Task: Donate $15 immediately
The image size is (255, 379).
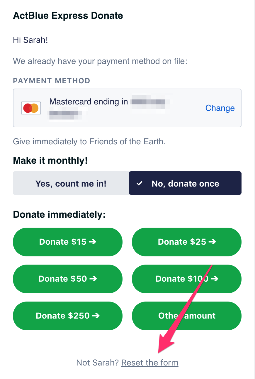Action: pyautogui.click(x=68, y=242)
